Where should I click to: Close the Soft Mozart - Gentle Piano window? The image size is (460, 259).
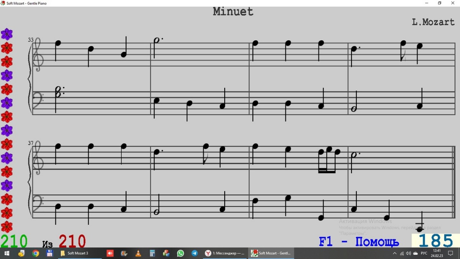[453, 3]
